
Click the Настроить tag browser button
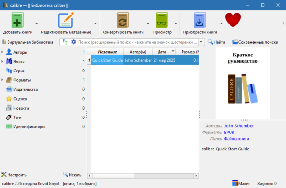pyautogui.click(x=14, y=175)
